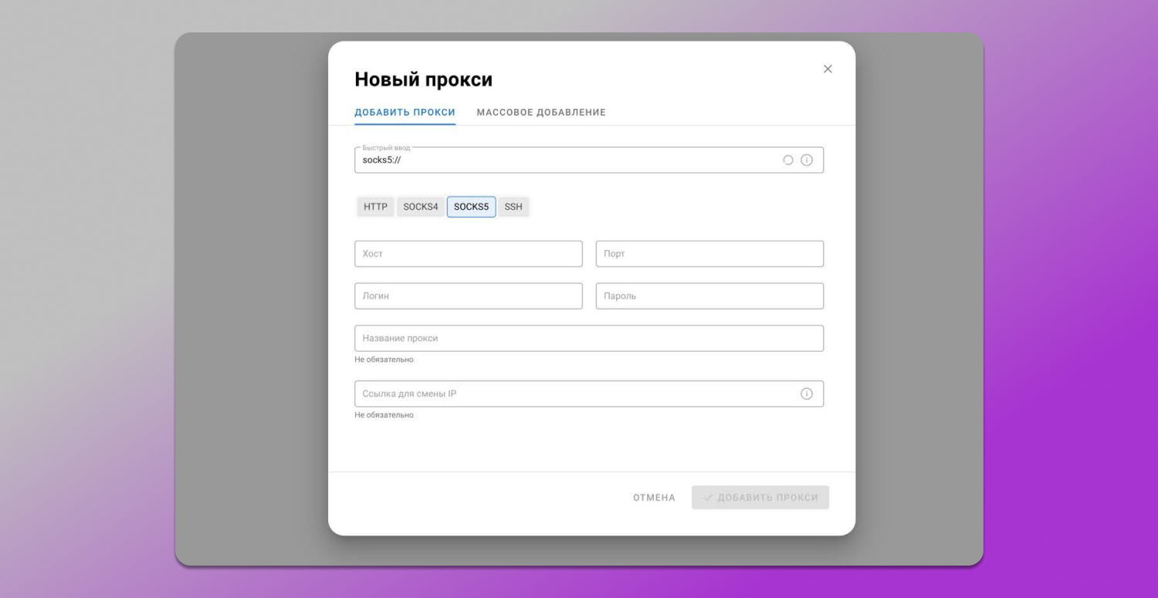Viewport: 1158px width, 598px height.
Task: Click the info icon in Быстрый ввод field
Action: tap(807, 160)
